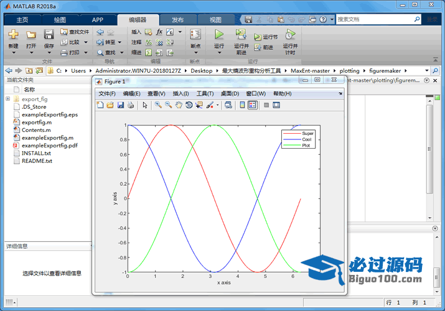
Task: Click Open File icon in Figure toolbar
Action: tap(110, 105)
